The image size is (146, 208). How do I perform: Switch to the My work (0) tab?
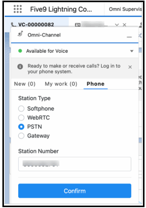61,84
